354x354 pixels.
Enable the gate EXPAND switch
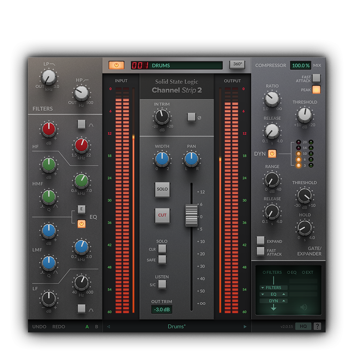[x=260, y=241]
